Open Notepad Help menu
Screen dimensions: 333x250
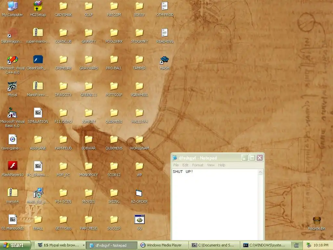pos(221,165)
